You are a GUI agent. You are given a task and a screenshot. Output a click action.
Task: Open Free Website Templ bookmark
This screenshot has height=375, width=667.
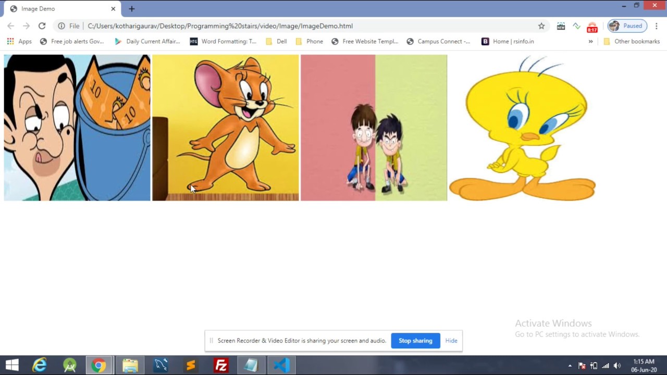point(365,41)
